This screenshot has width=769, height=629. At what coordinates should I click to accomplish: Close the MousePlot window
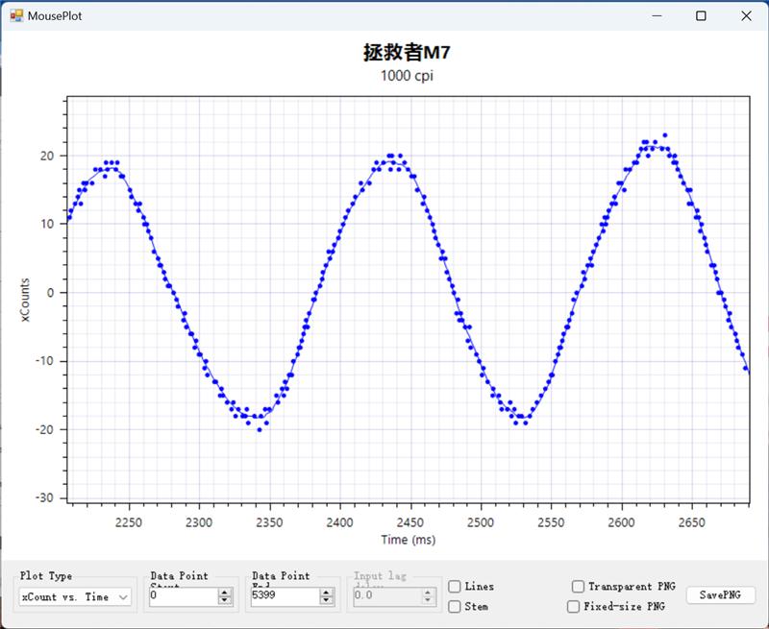(x=746, y=16)
